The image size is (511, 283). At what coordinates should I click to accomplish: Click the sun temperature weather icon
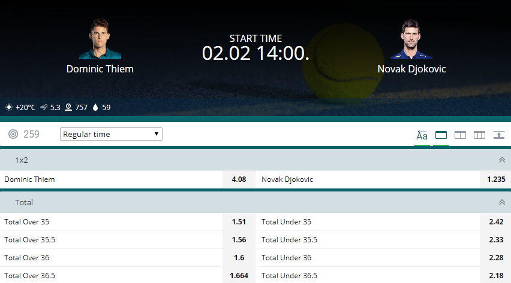(x=9, y=107)
